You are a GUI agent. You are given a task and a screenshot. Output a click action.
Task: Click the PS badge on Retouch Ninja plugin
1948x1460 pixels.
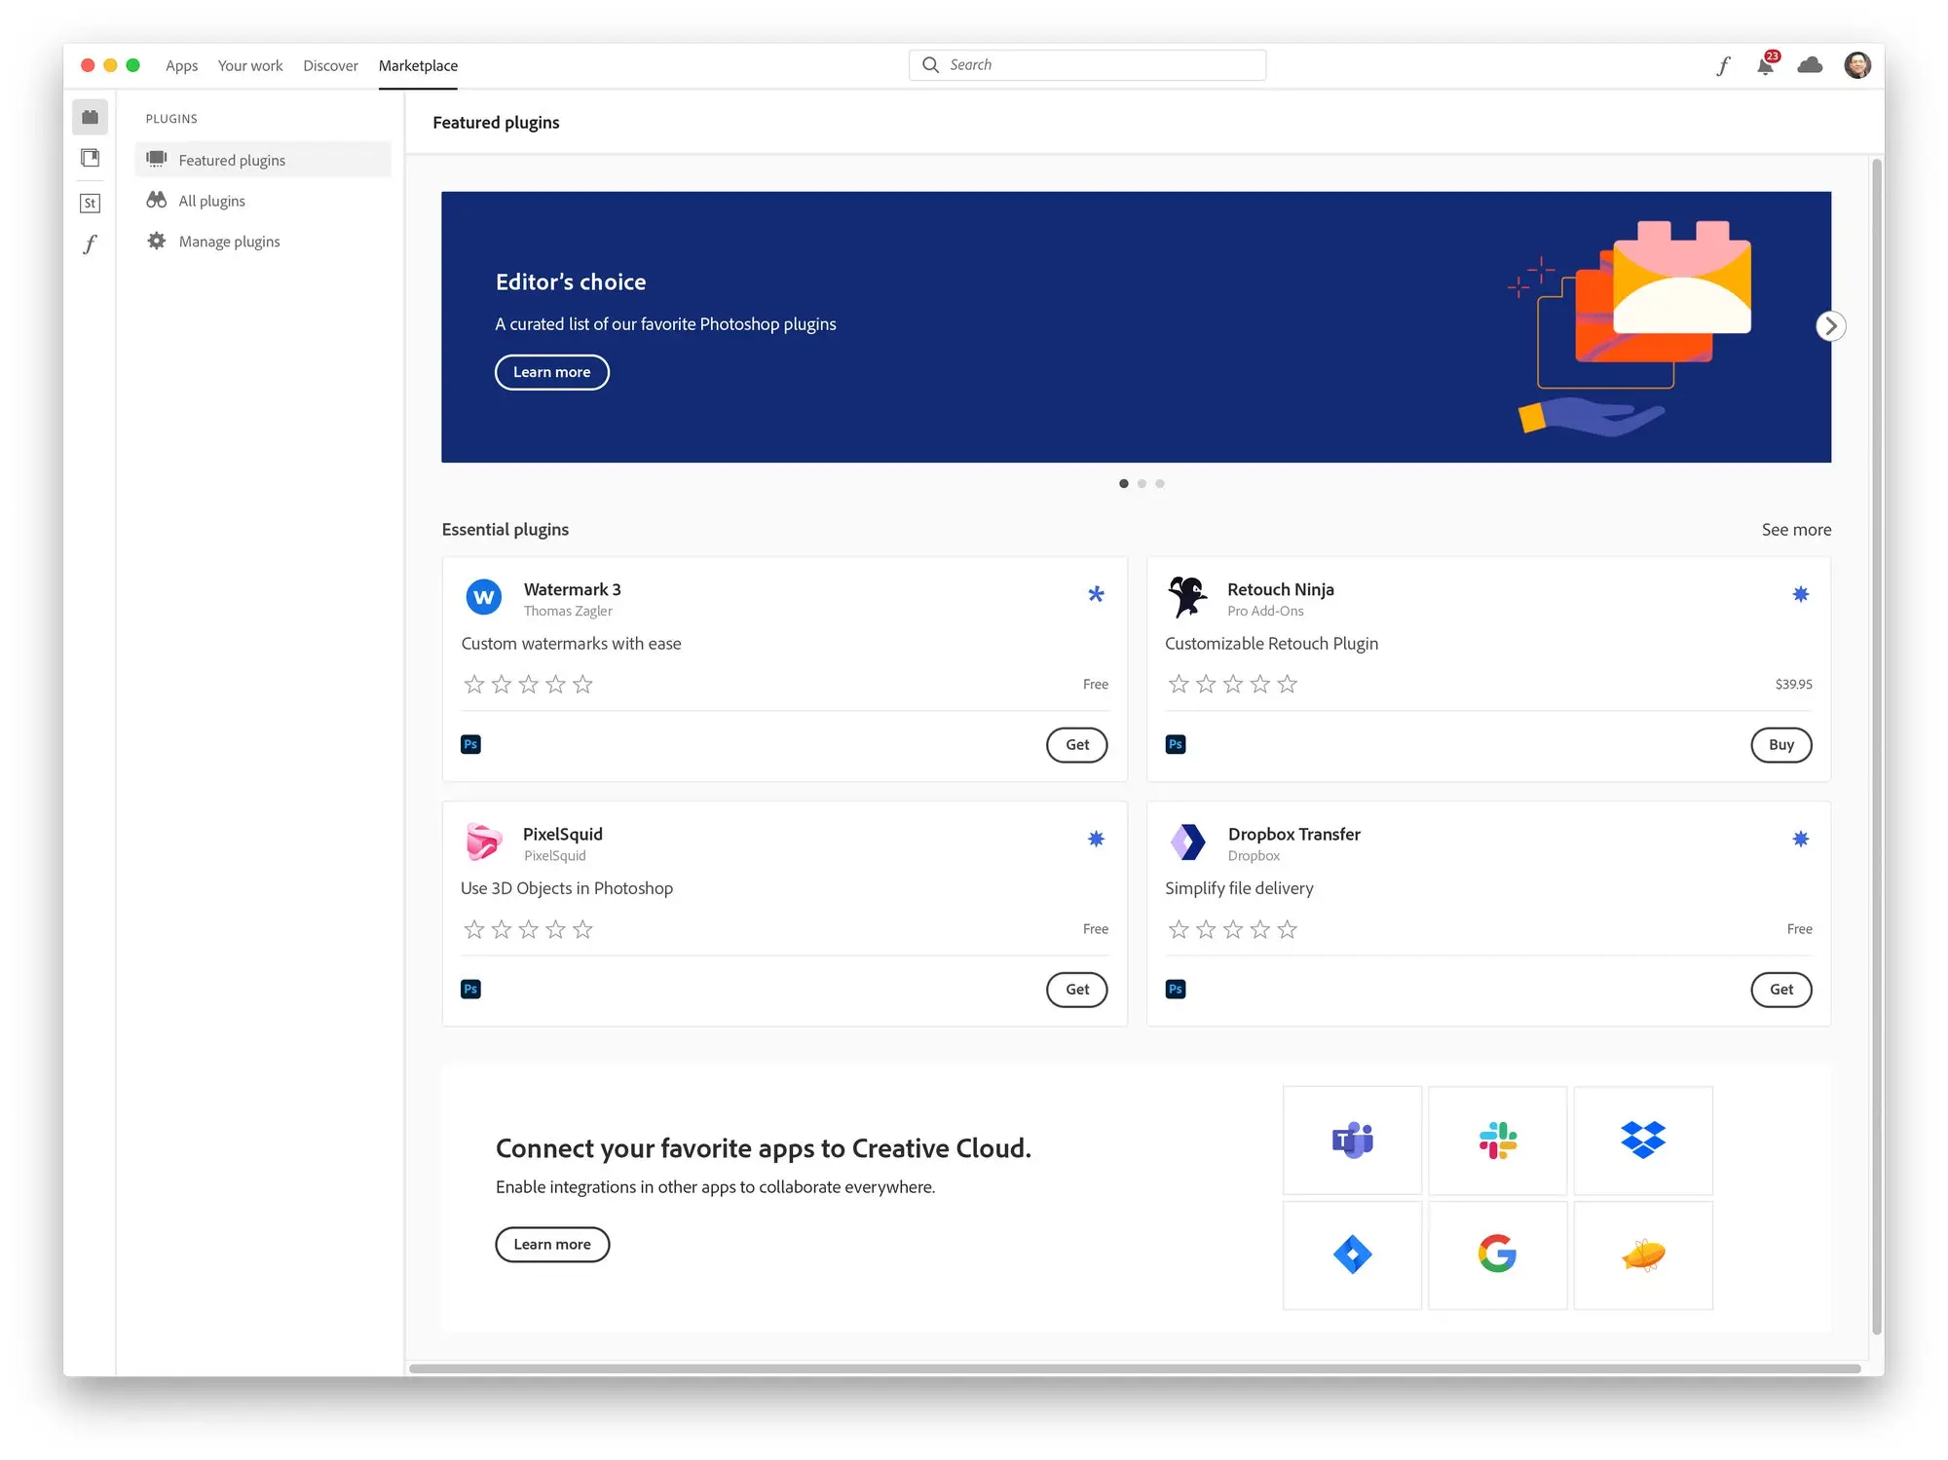pyautogui.click(x=1175, y=744)
